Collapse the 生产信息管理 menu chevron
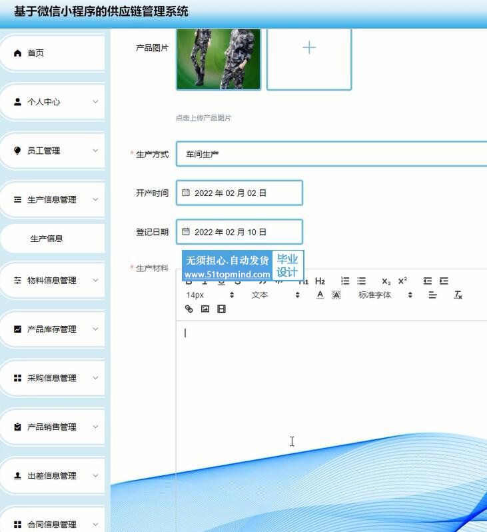 [96, 199]
